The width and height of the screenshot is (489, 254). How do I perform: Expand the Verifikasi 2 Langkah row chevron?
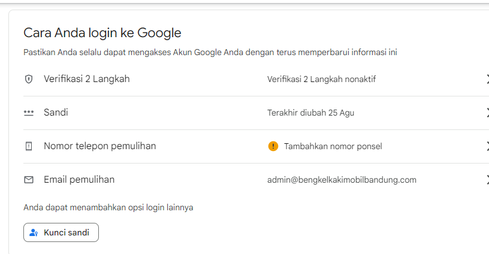487,79
